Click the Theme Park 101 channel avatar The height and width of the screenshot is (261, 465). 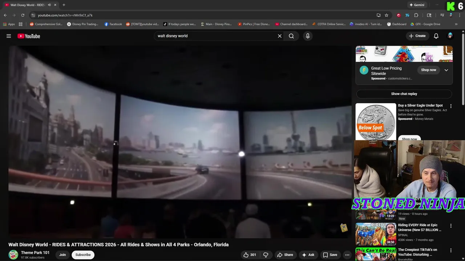click(x=13, y=255)
